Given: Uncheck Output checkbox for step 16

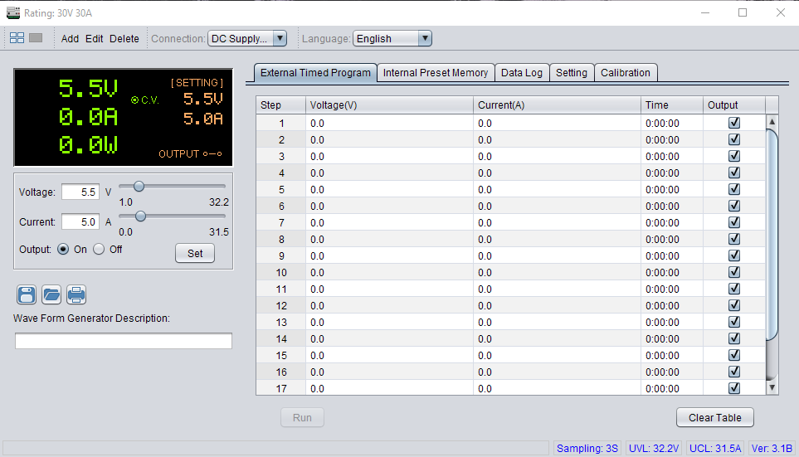Looking at the screenshot, I should tap(734, 372).
